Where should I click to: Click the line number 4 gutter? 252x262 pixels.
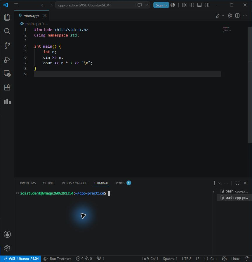tap(25, 46)
